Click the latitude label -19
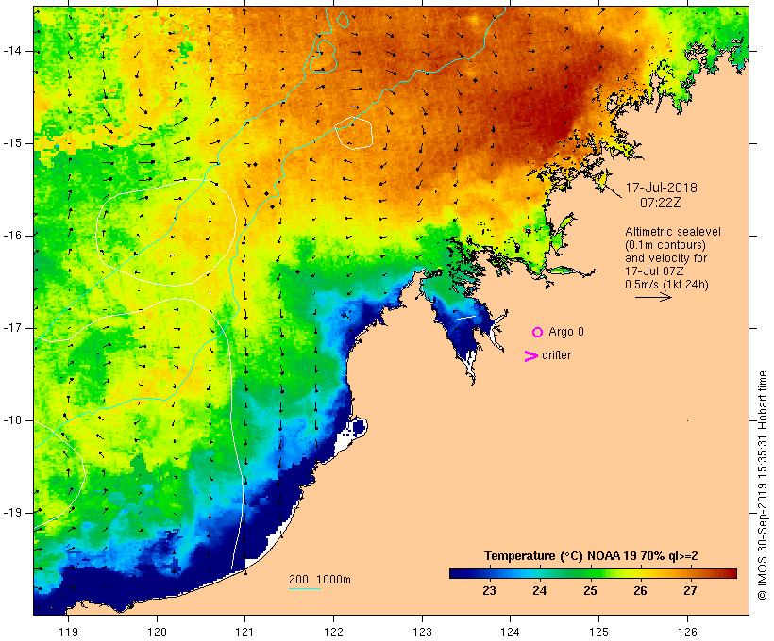 pos(12,513)
